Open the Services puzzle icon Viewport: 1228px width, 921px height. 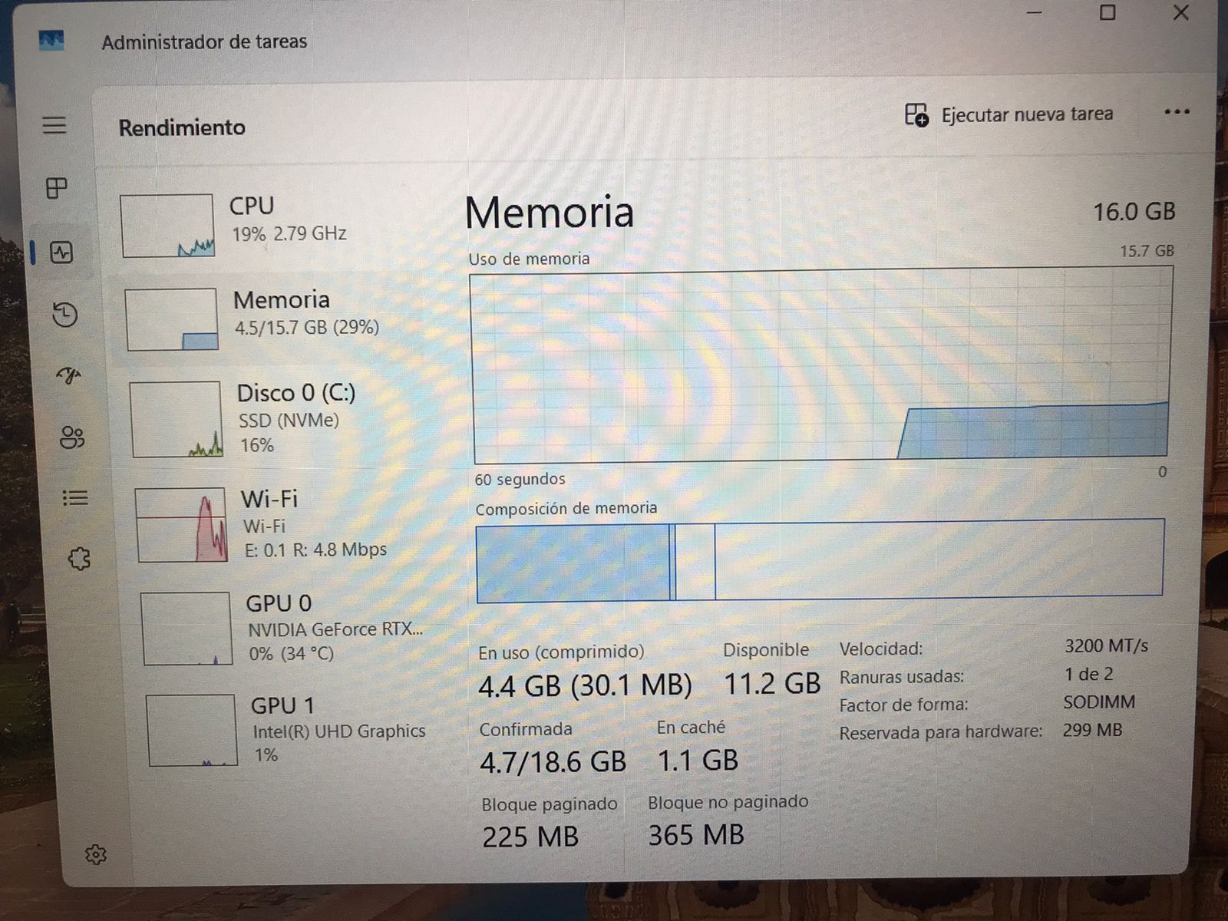click(79, 559)
